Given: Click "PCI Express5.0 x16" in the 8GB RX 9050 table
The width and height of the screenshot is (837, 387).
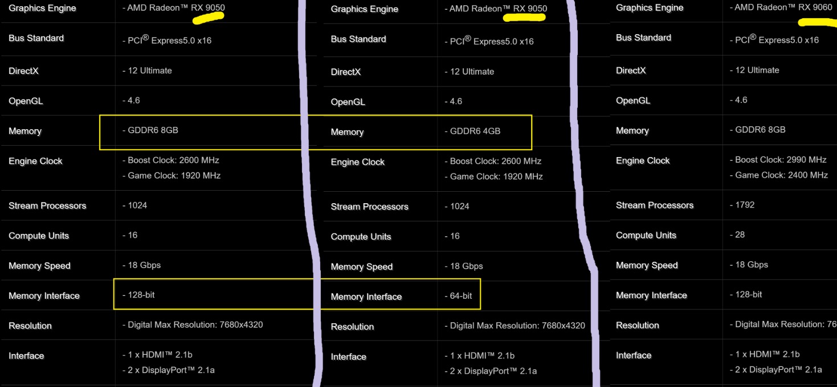Looking at the screenshot, I should point(169,39).
